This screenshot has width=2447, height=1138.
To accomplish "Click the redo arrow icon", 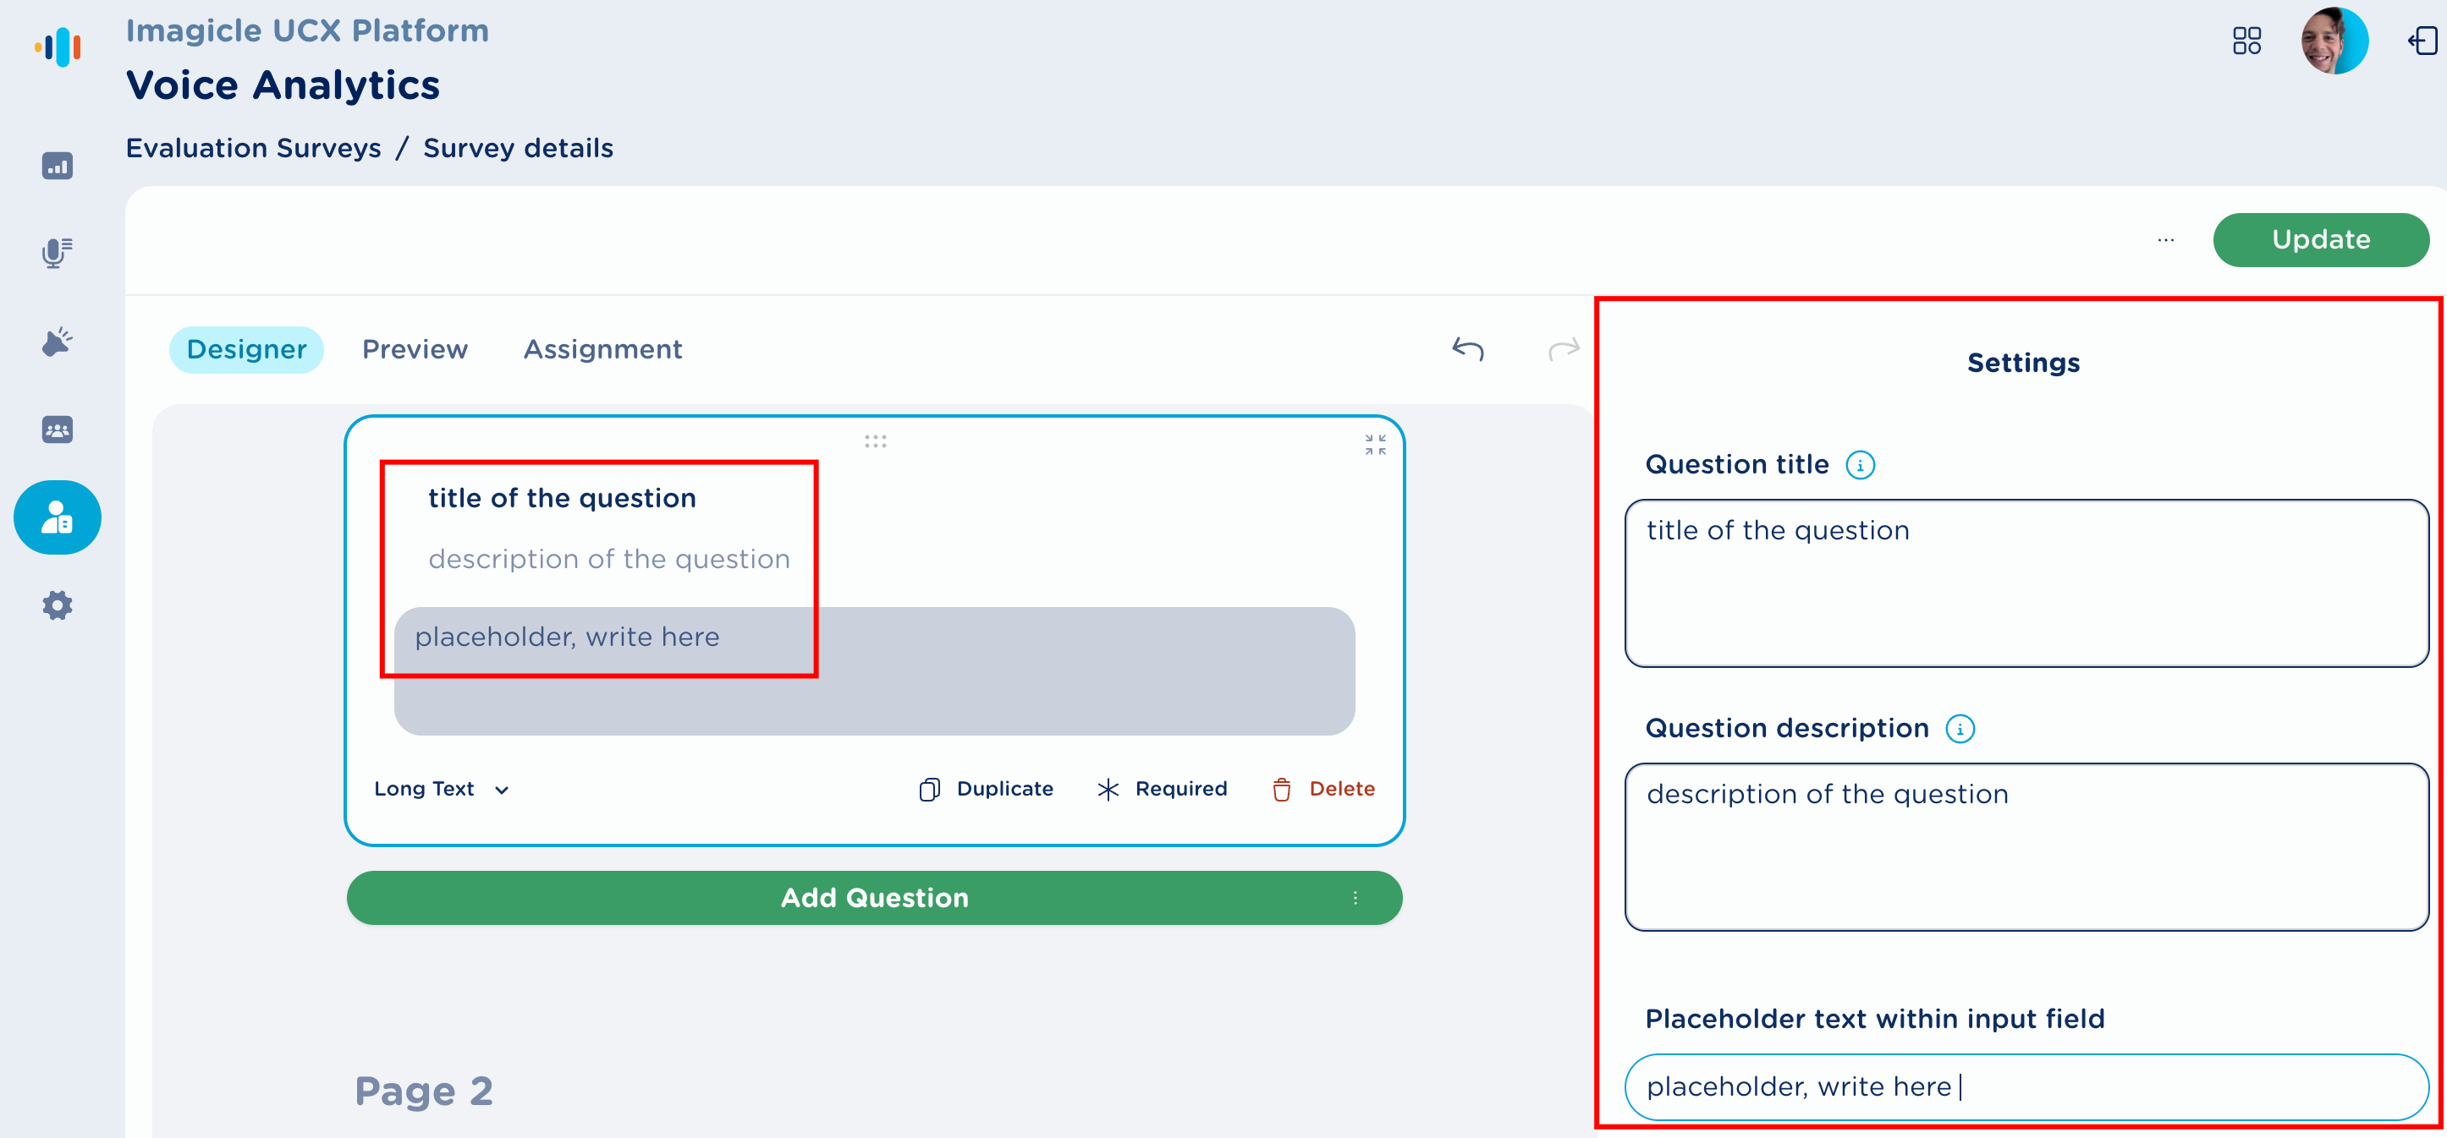I will coord(1563,349).
